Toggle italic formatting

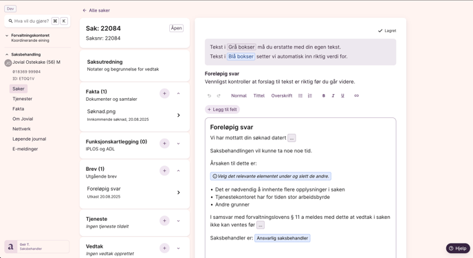coord(333,96)
